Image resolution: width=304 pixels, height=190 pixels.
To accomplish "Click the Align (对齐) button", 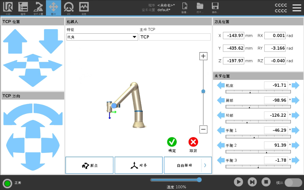I will click(139, 165).
